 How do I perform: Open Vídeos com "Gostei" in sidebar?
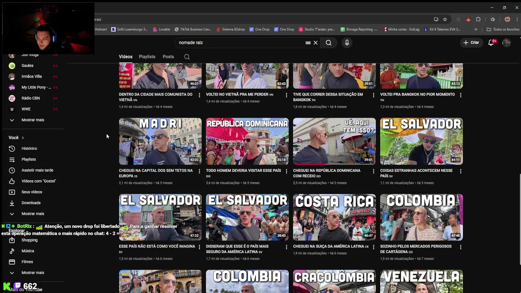pos(34,181)
